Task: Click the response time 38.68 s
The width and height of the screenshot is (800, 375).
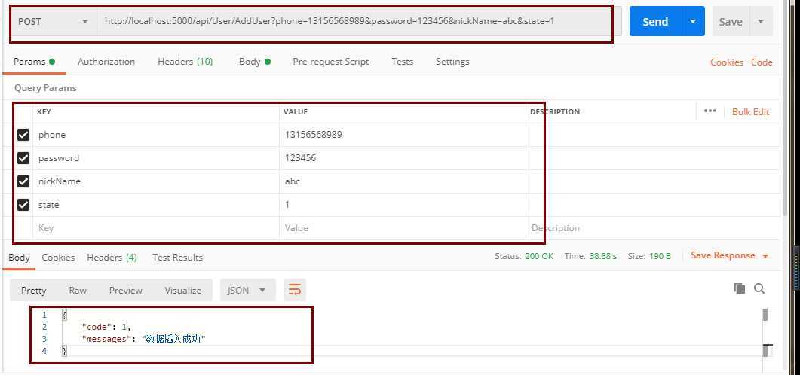Action: pos(603,256)
